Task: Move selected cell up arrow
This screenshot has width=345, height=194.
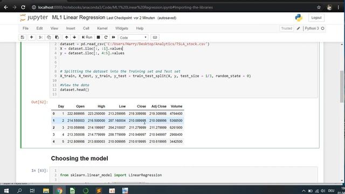Action: click(x=66, y=37)
